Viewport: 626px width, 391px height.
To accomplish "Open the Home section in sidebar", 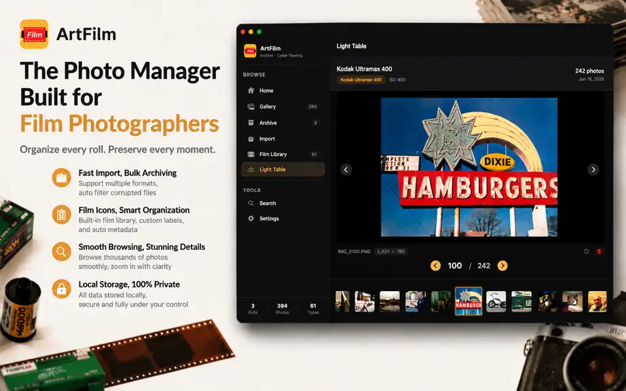I will coord(283,90).
